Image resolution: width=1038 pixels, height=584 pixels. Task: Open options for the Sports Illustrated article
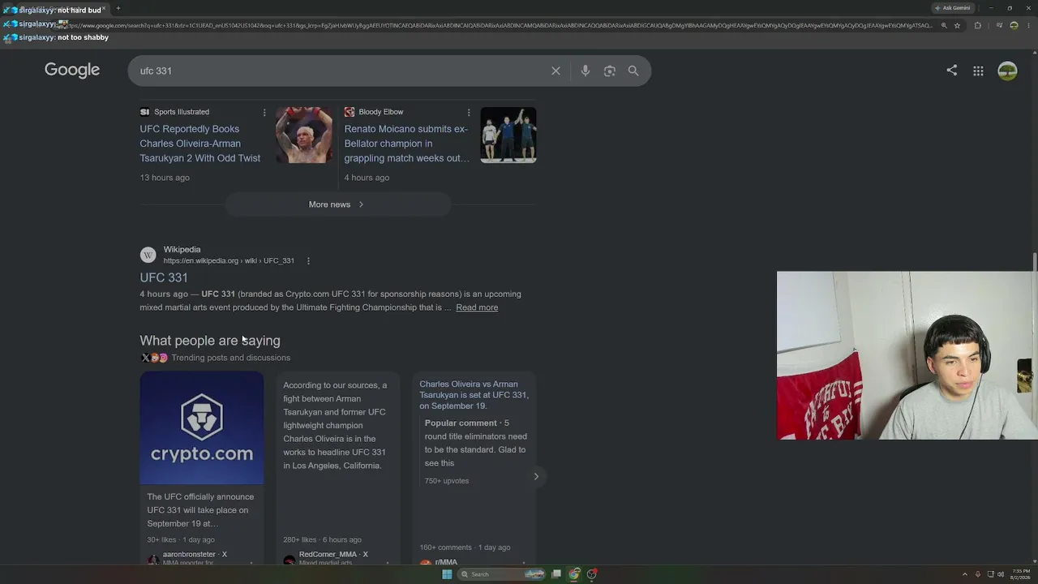pos(264,112)
